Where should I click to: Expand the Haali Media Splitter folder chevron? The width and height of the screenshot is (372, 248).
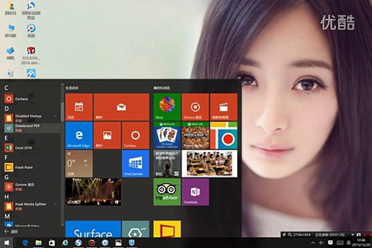click(x=55, y=204)
